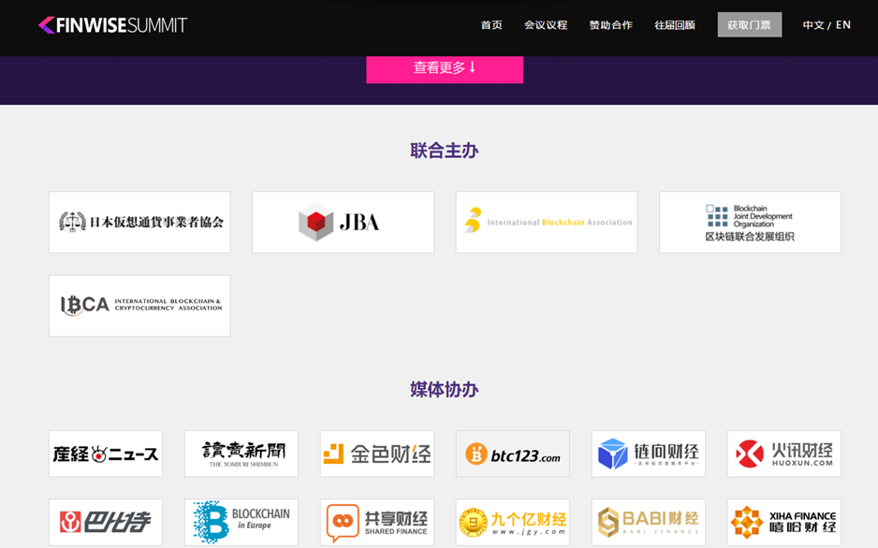Select 往届回顾 in navigation
This screenshot has height=548, width=878.
point(675,25)
